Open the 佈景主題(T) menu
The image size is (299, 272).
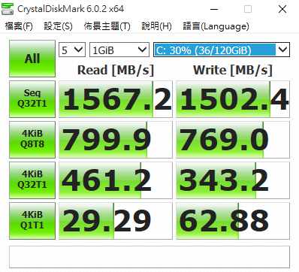(107, 26)
